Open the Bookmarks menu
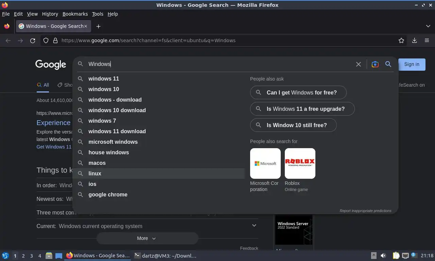 click(75, 14)
